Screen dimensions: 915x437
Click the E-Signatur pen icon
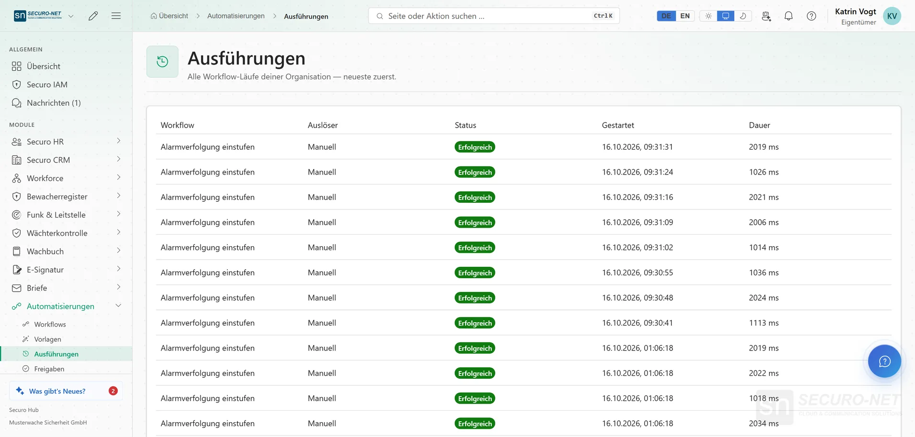click(x=17, y=270)
